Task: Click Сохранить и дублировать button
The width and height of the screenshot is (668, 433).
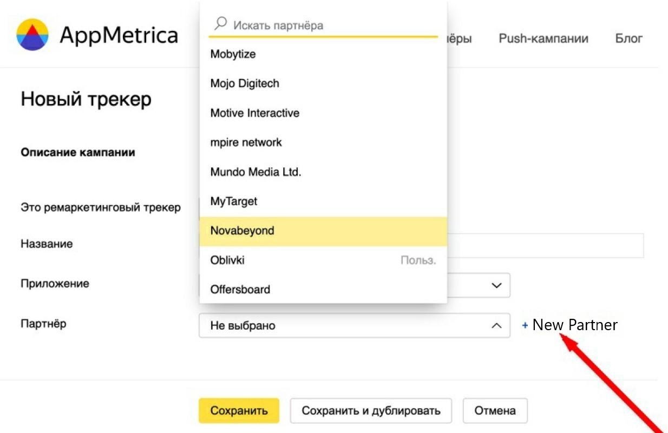Action: pyautogui.click(x=371, y=411)
